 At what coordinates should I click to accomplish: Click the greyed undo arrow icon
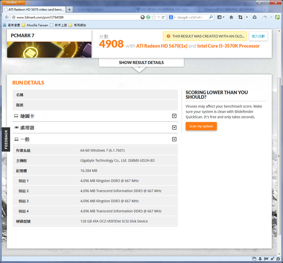tap(264, 17)
